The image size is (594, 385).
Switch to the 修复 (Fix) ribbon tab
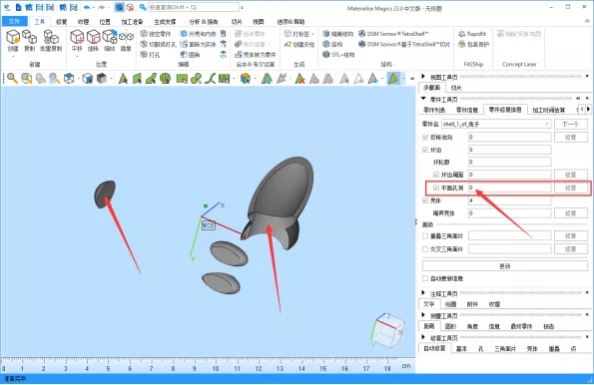pos(61,22)
